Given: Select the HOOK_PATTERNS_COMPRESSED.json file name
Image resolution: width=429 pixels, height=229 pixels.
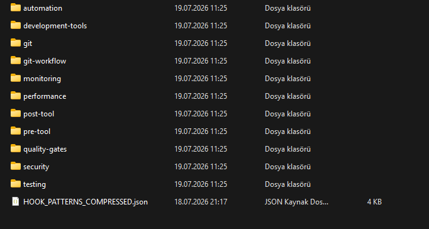Looking at the screenshot, I should point(86,202).
